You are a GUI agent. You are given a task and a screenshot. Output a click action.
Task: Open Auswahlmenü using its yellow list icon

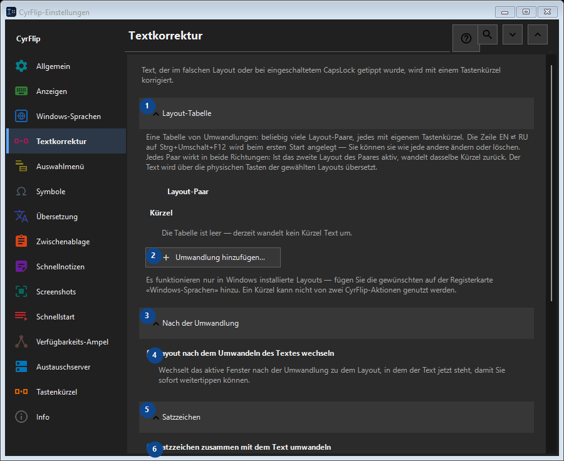(x=21, y=166)
